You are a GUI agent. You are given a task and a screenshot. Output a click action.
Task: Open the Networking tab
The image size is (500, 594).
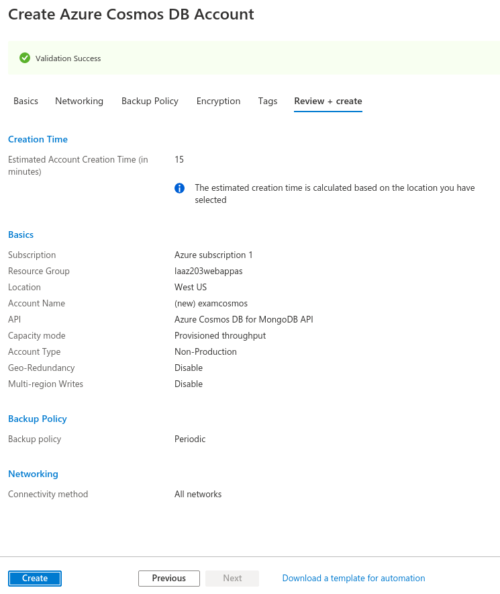(79, 101)
